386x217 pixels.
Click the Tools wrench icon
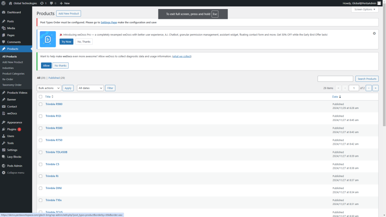[4, 143]
